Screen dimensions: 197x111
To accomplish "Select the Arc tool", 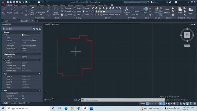I will tap(22, 10).
